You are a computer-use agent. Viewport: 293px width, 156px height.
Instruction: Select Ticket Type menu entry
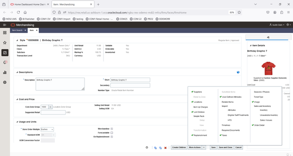(x=258, y=97)
